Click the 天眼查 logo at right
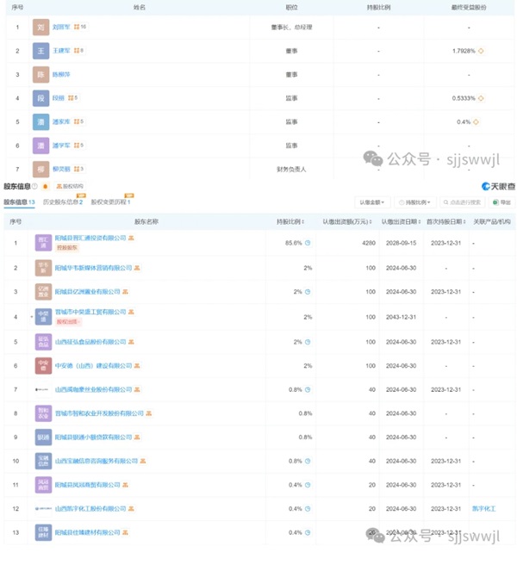The width and height of the screenshot is (517, 571). (x=498, y=186)
